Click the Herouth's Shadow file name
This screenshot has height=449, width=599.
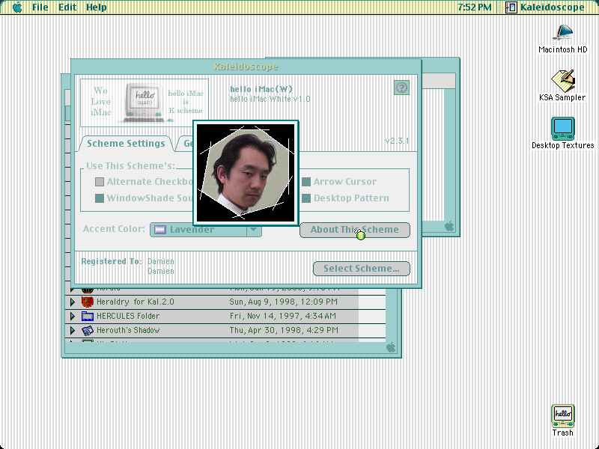[128, 330]
